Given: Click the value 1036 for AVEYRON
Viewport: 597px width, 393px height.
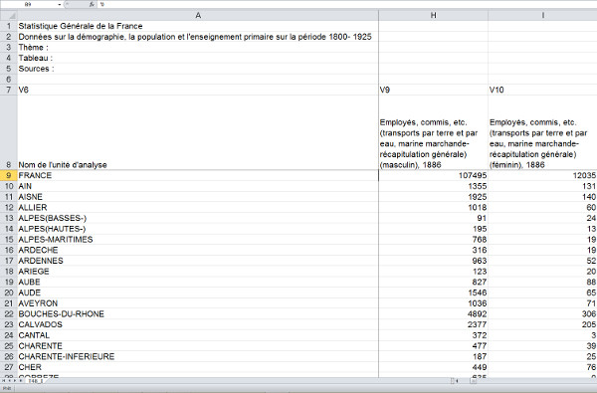Looking at the screenshot, I should (x=433, y=303).
